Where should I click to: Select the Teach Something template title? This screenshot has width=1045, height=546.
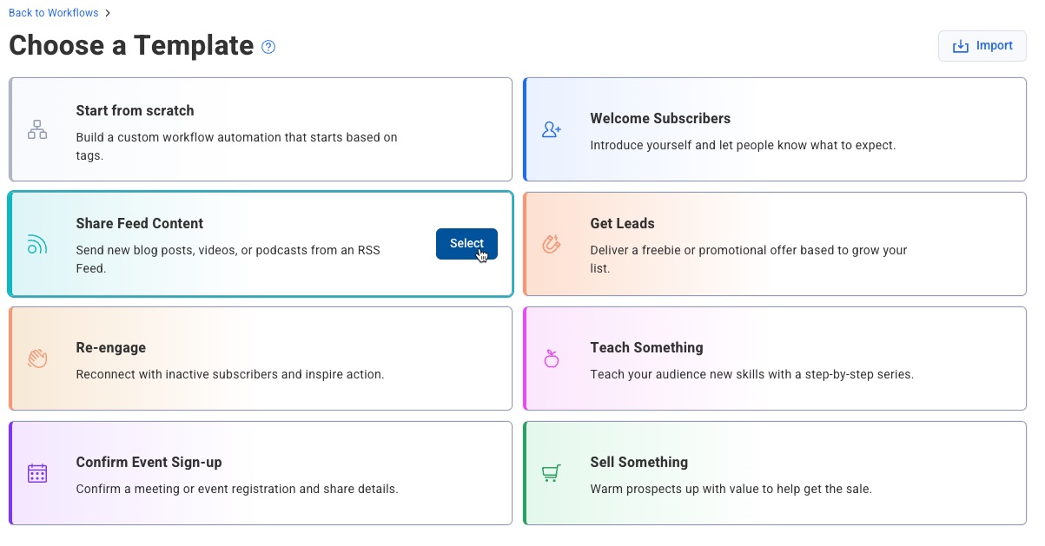(646, 348)
